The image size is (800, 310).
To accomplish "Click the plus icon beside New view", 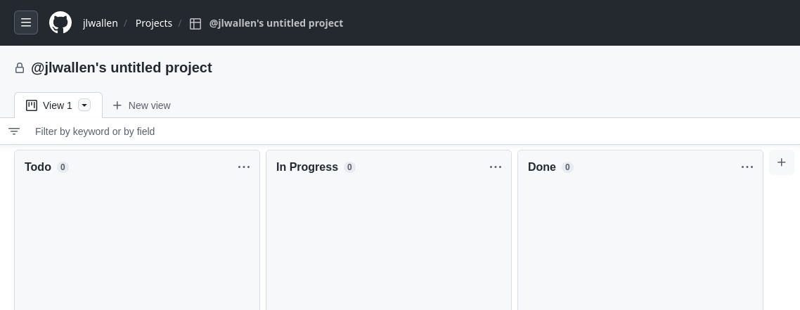I will pyautogui.click(x=117, y=105).
